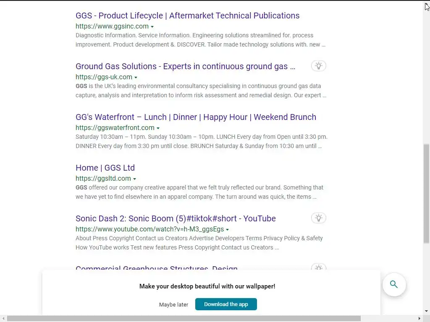Click snippet starting 'GGS offered our company'
This screenshot has width=430, height=322.
click(199, 192)
